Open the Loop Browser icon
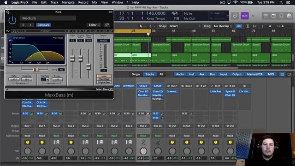The width and height of the screenshot is (295, 166). point(281,16)
